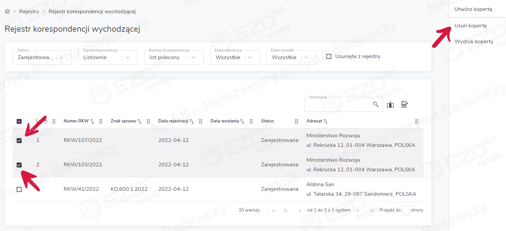The height and width of the screenshot is (231, 506).
Task: Enable Usunięte z rejestru checkbox
Action: [x=329, y=56]
